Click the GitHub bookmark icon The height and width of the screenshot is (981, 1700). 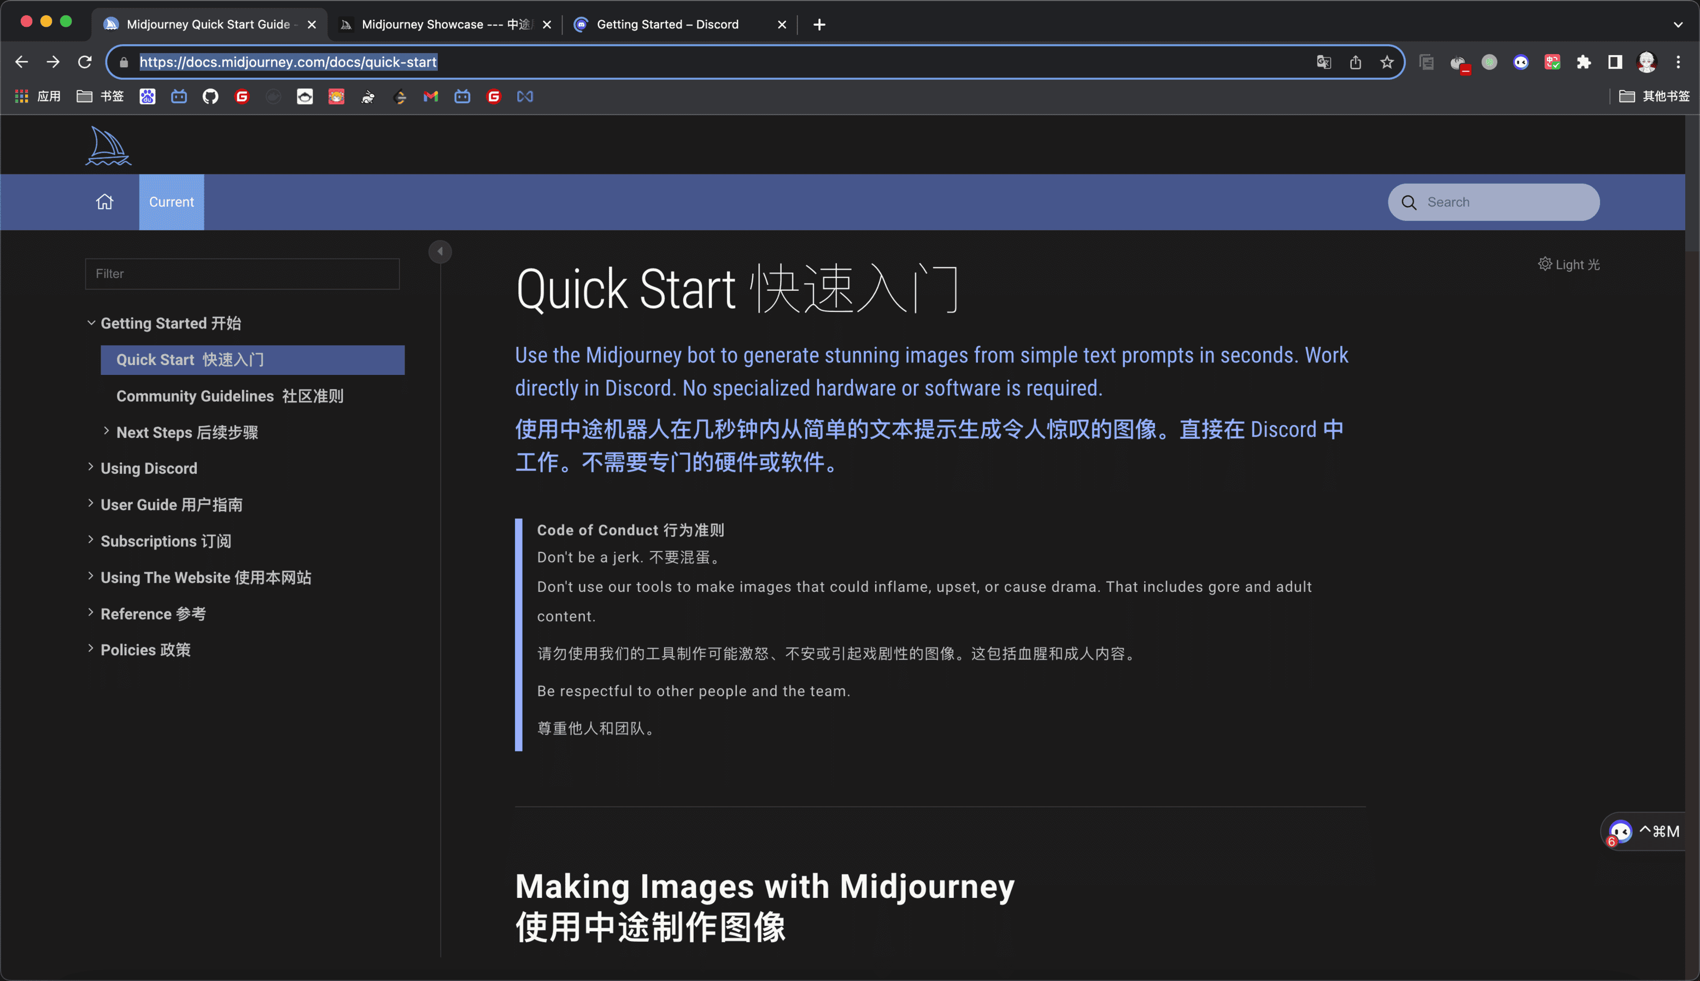(x=210, y=96)
